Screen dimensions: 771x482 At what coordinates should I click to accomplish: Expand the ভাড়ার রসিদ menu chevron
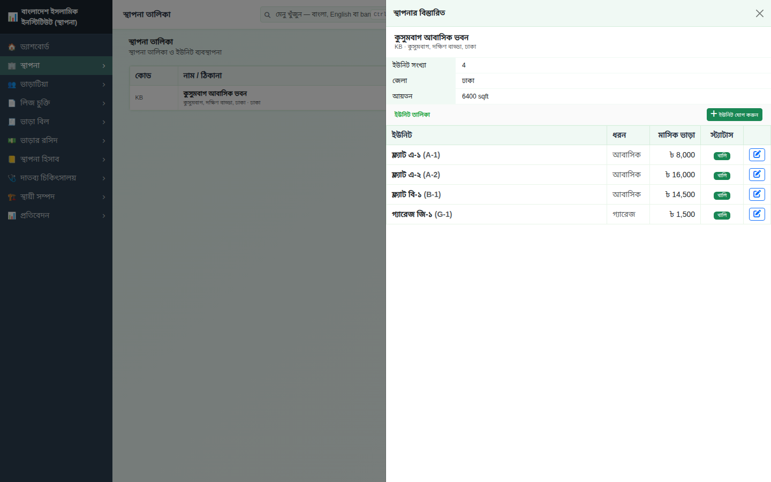pos(104,141)
